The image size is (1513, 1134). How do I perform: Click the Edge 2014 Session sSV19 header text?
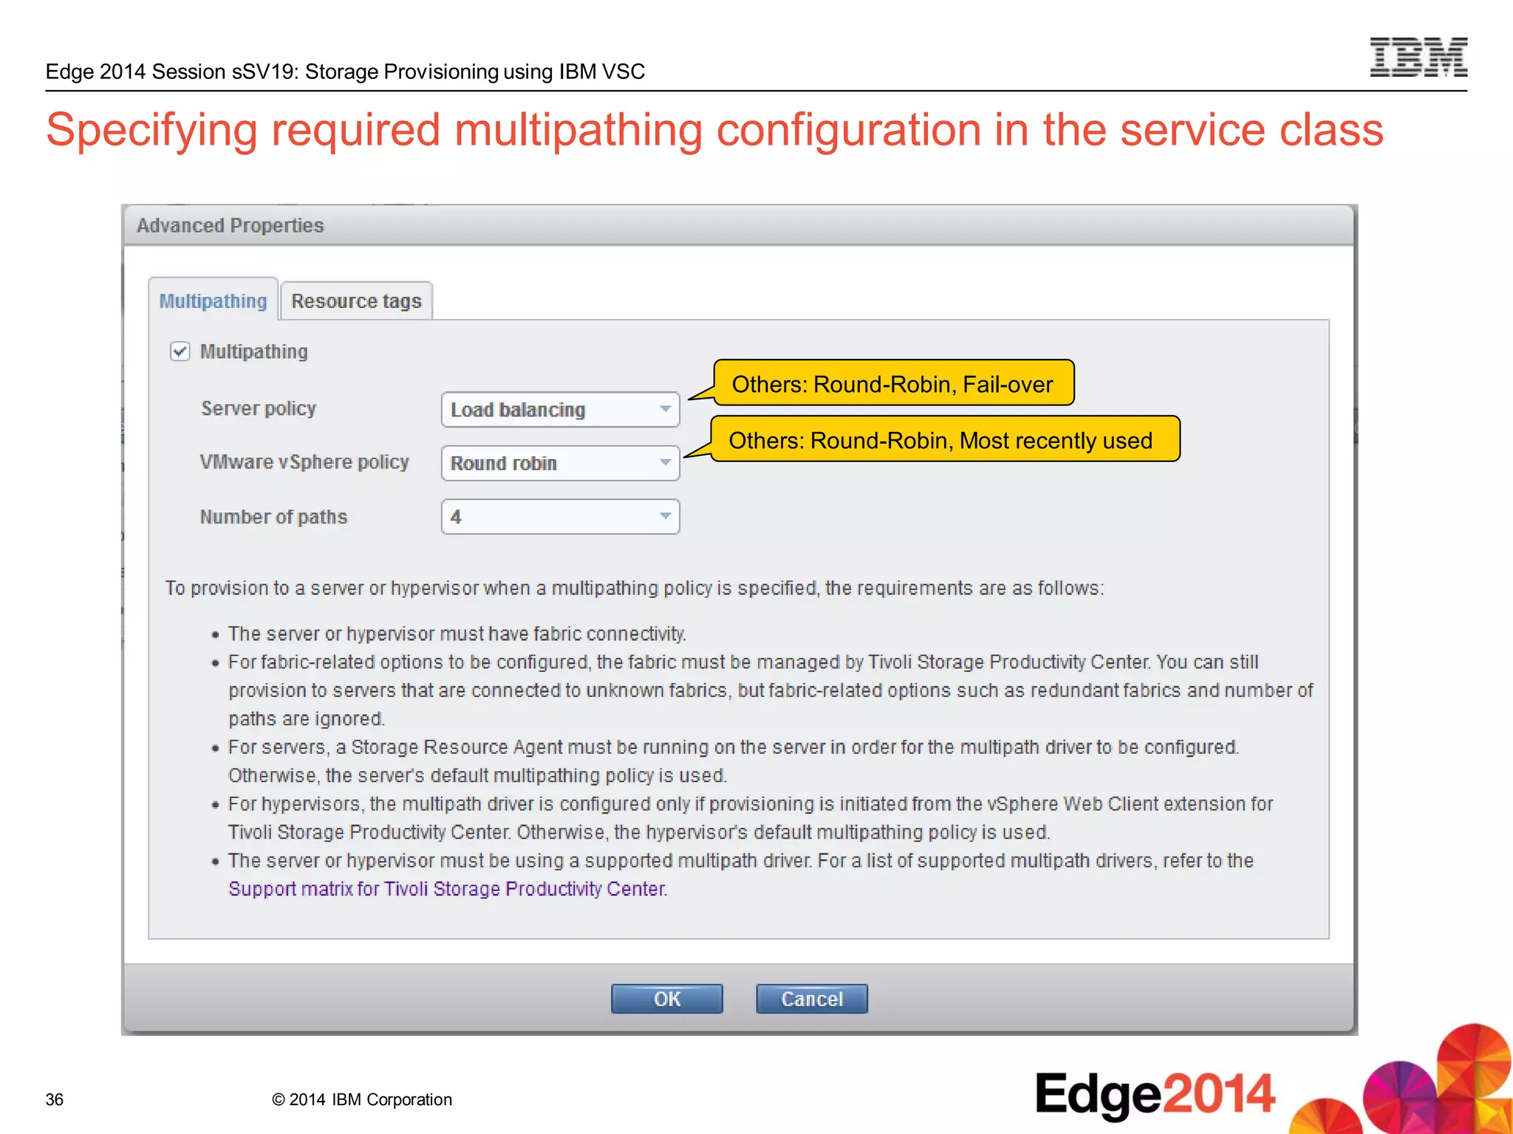345,72
